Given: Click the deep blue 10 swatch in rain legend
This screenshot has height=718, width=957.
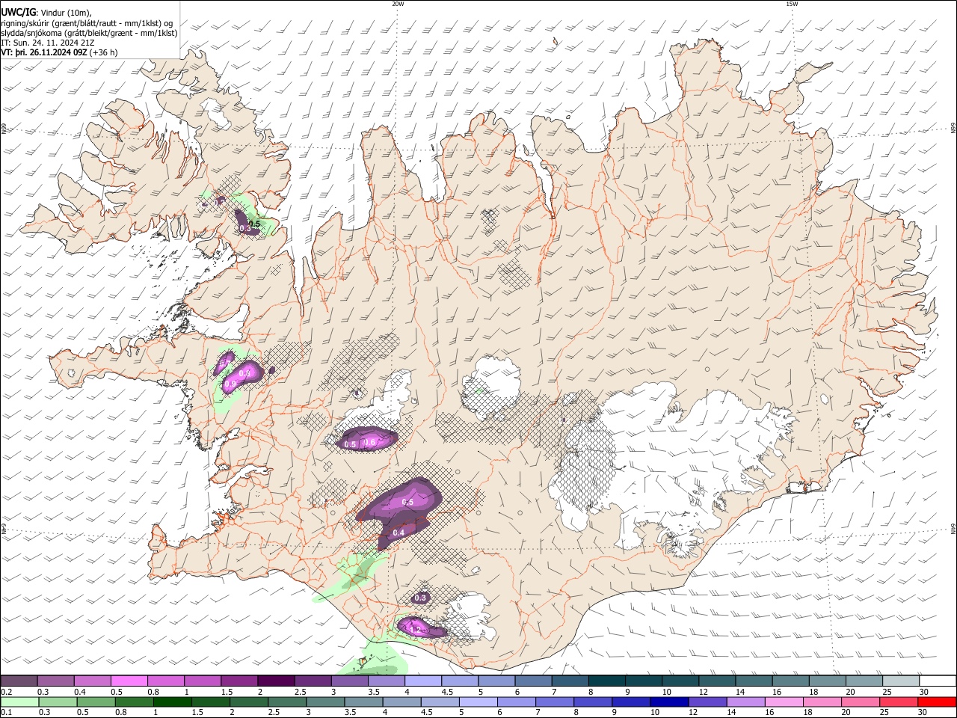Looking at the screenshot, I should click(668, 702).
